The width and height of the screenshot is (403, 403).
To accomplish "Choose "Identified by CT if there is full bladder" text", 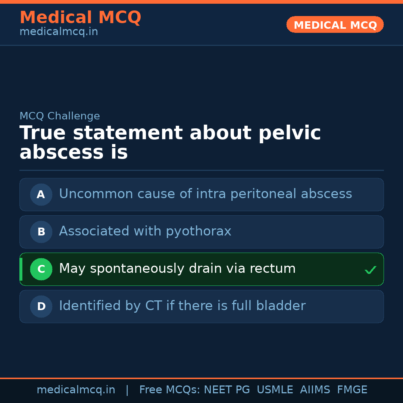I will point(182,306).
